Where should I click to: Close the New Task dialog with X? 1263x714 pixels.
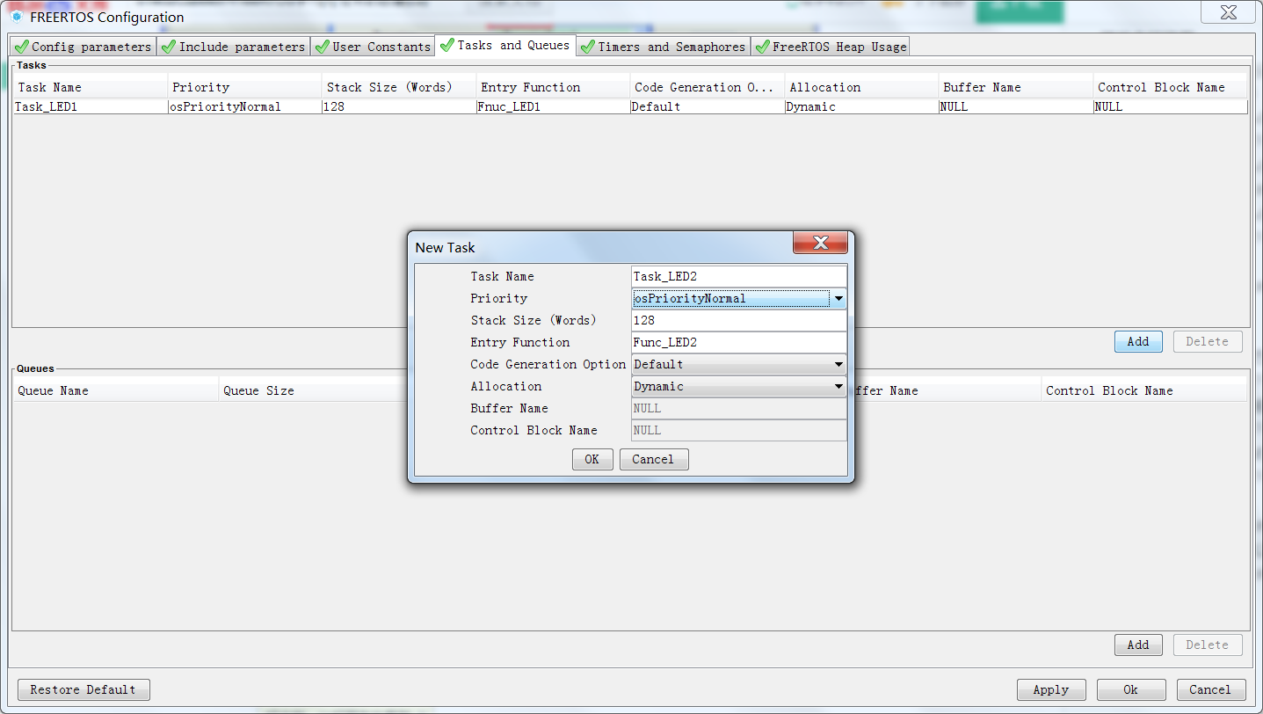(821, 243)
